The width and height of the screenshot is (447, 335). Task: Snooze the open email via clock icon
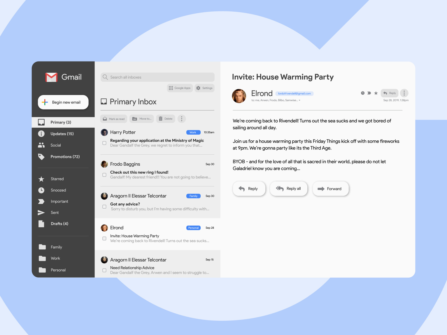tap(362, 93)
